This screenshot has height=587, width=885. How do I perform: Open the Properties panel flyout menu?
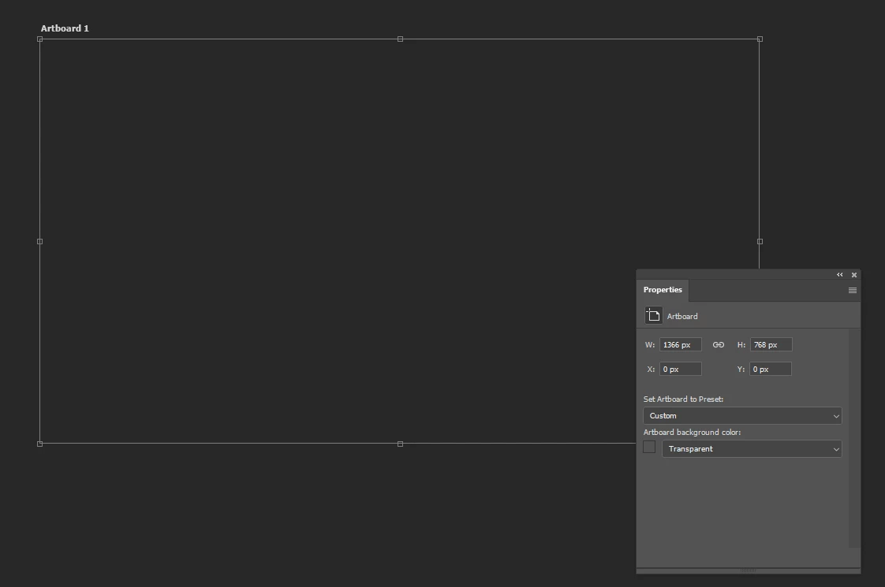pyautogui.click(x=852, y=291)
